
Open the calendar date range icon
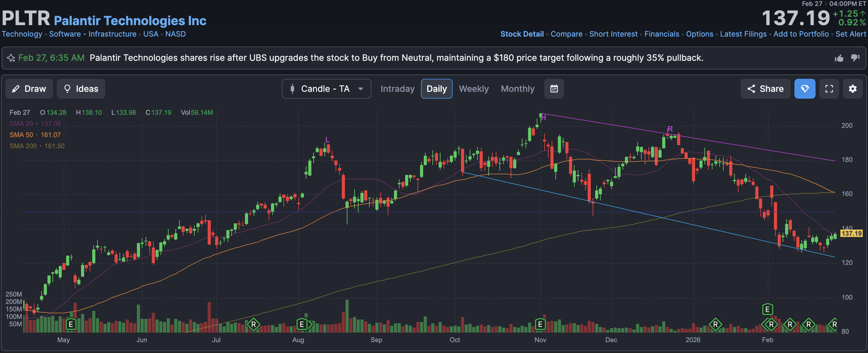click(554, 89)
